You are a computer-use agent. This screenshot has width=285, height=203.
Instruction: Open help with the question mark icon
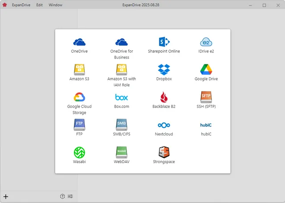coord(62,196)
